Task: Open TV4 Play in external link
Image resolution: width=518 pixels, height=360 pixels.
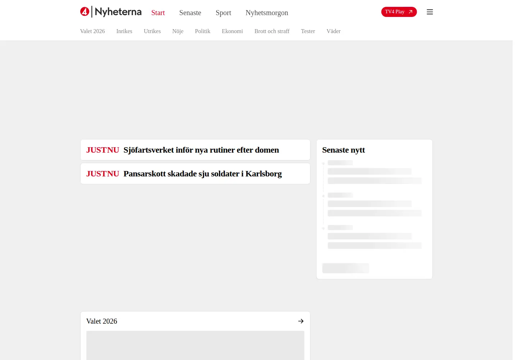Action: point(399,12)
